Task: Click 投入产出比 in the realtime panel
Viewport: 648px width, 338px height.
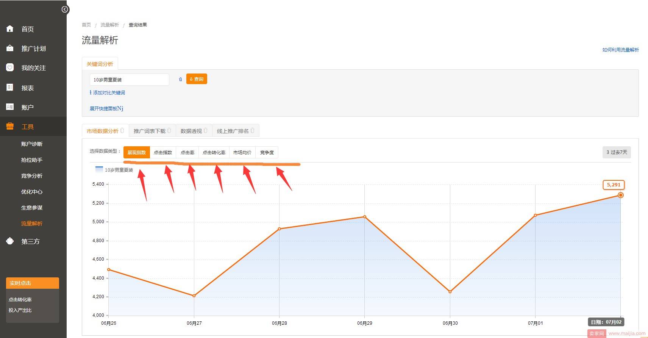Action: 20,310
